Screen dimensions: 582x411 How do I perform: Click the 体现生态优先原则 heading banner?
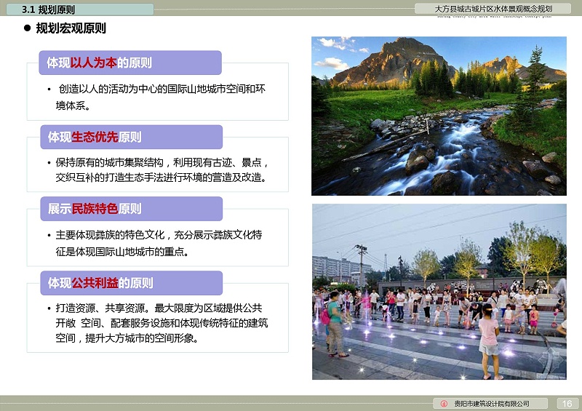[130, 137]
